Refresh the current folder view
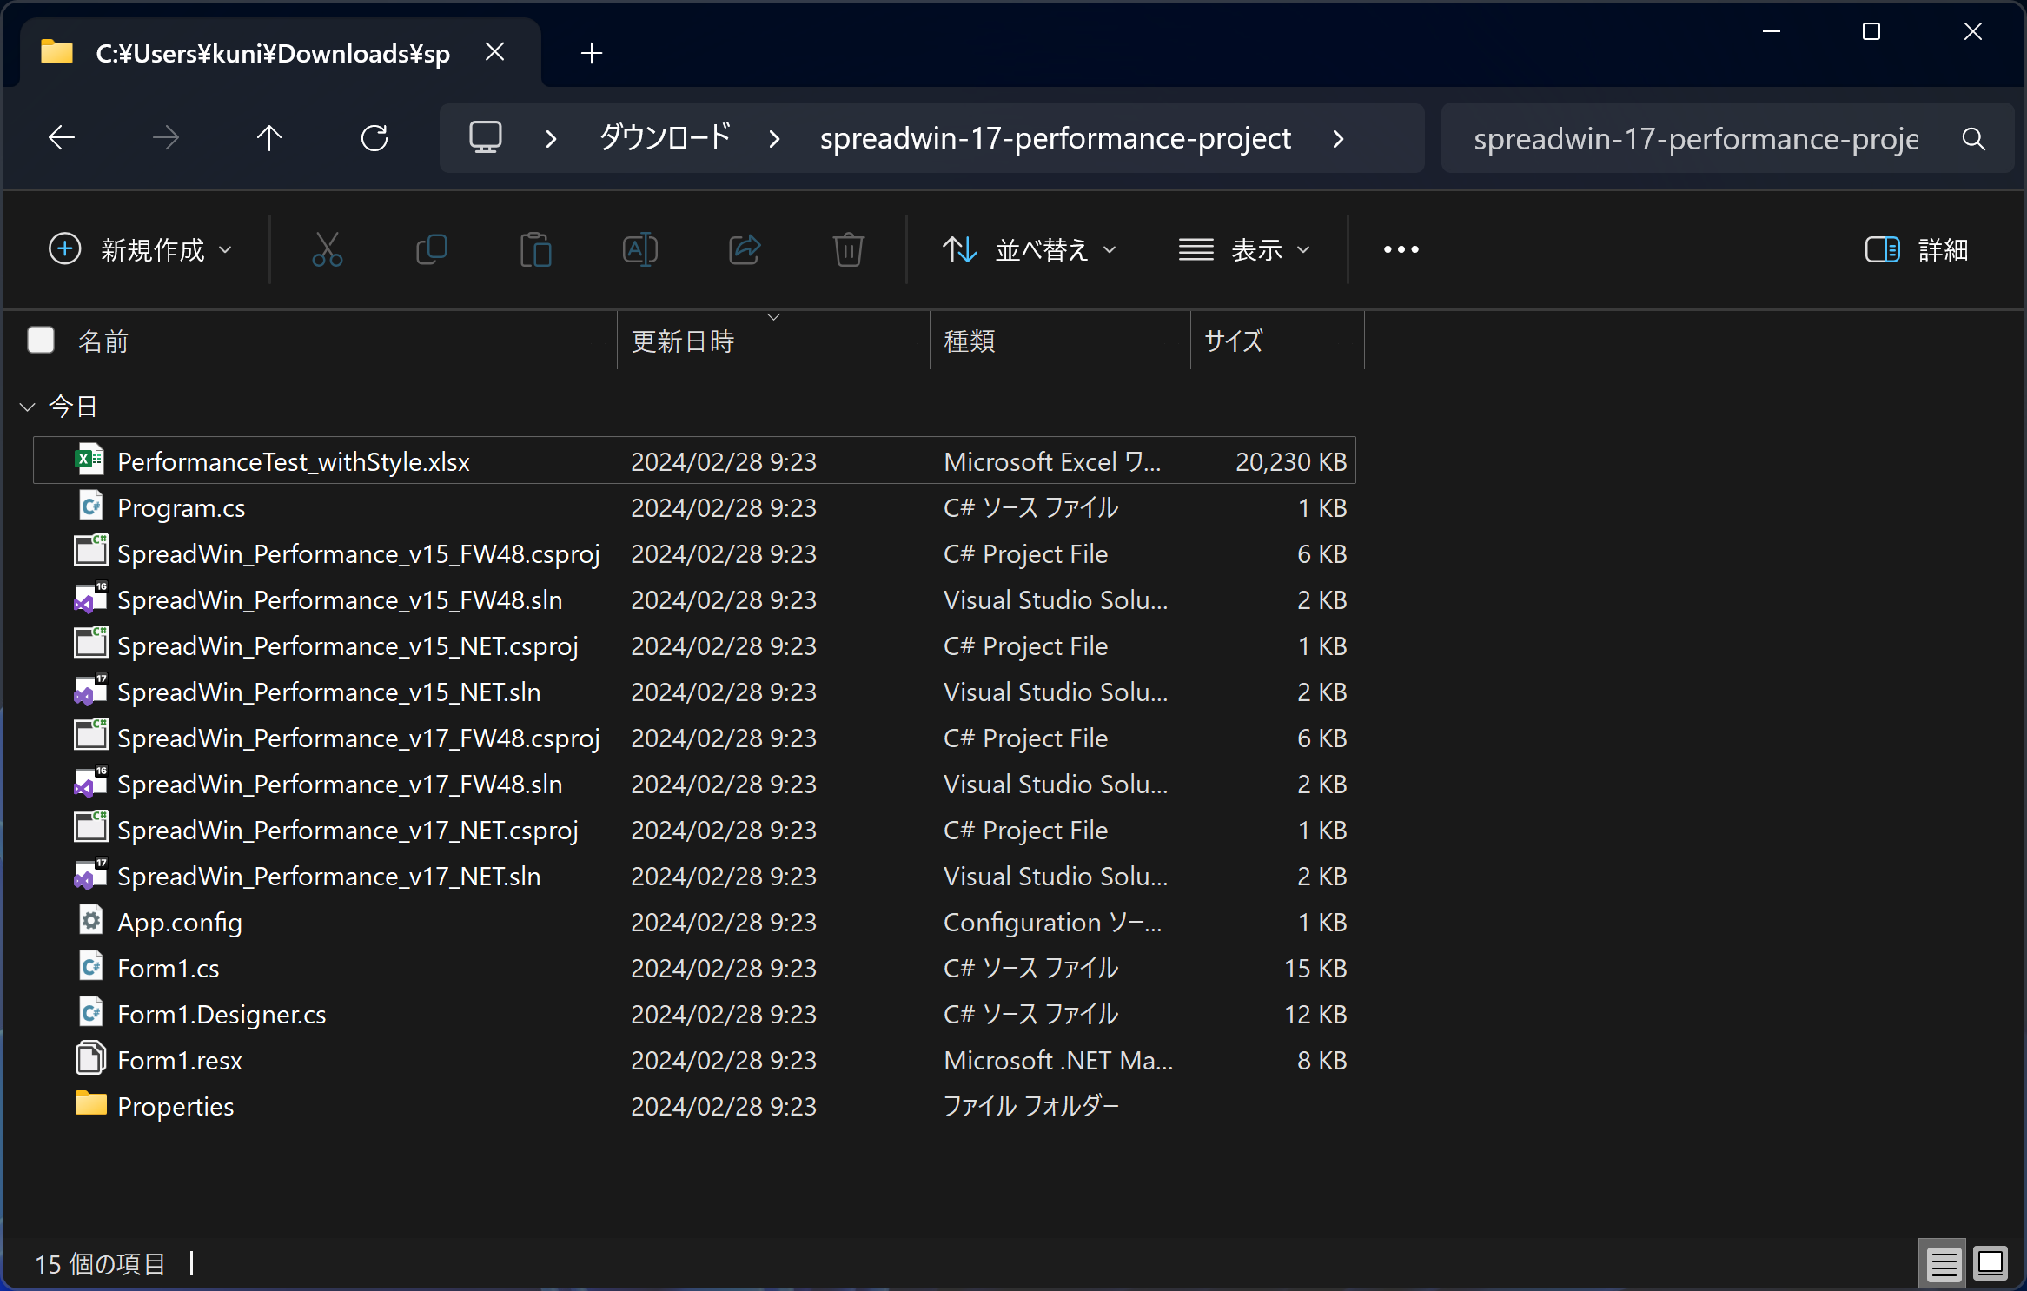 (x=374, y=137)
